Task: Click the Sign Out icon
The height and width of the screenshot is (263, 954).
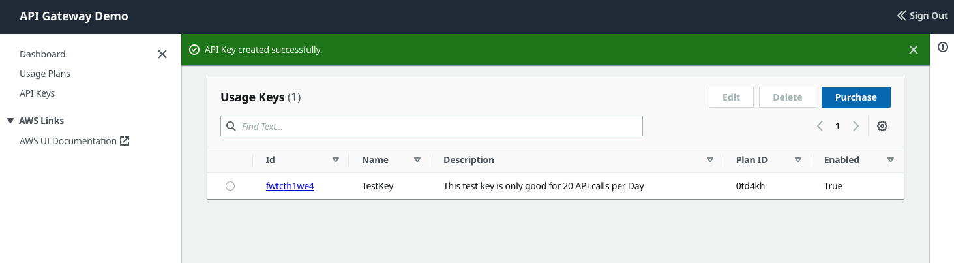Action: (x=902, y=16)
